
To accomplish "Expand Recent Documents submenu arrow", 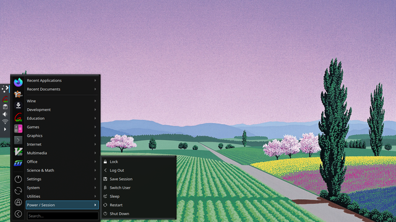I will pos(95,89).
